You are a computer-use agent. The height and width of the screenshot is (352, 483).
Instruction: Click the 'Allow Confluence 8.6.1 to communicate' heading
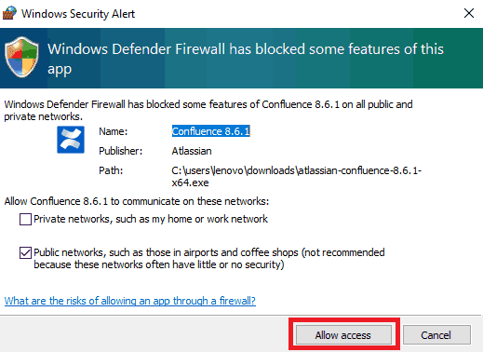[x=137, y=201]
